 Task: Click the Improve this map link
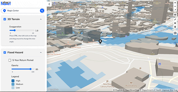pyautogui.click(x=170, y=90)
